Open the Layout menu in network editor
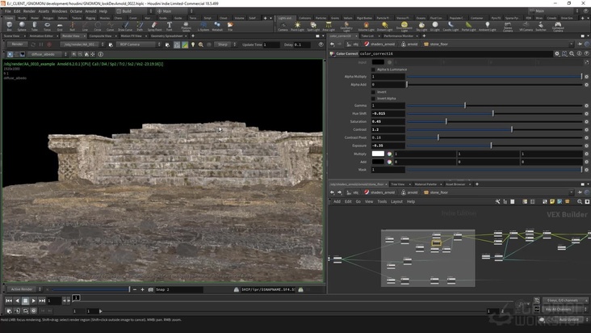This screenshot has height=333, width=591. (396, 201)
